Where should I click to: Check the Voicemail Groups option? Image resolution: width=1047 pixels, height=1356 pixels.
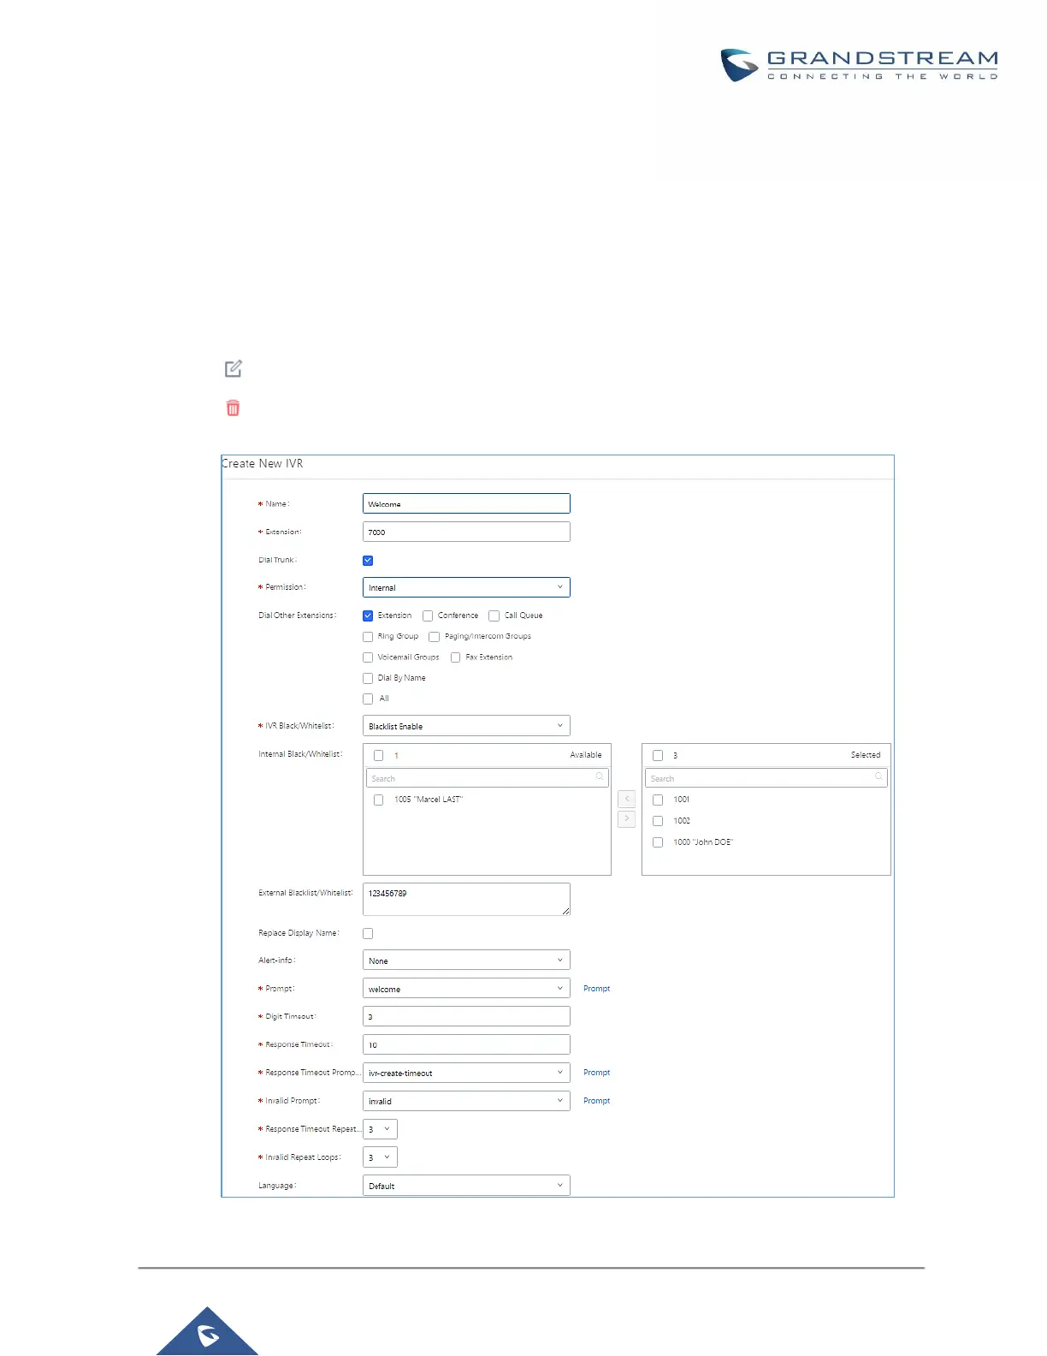(368, 657)
